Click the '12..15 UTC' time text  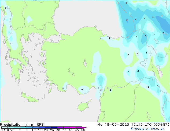141,125
